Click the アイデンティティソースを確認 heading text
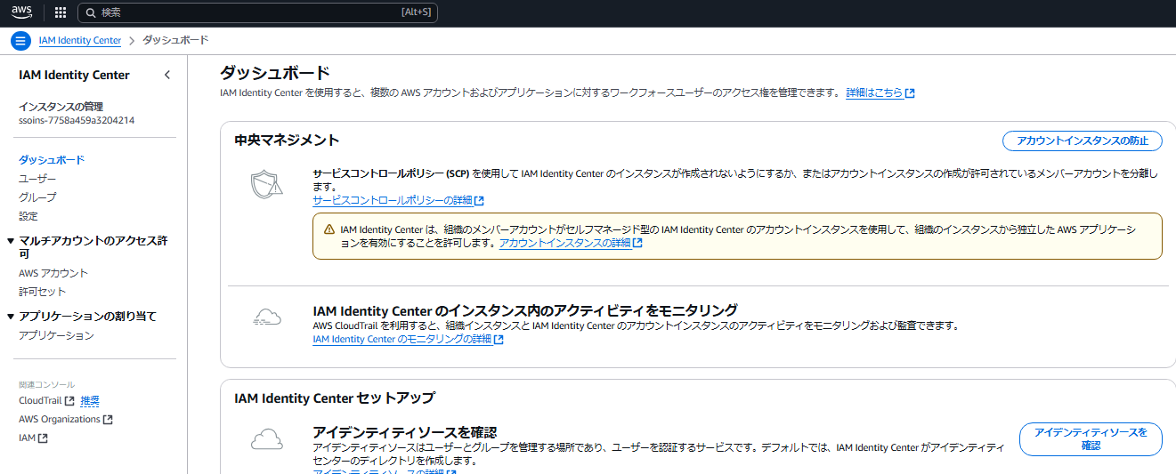 click(x=405, y=432)
